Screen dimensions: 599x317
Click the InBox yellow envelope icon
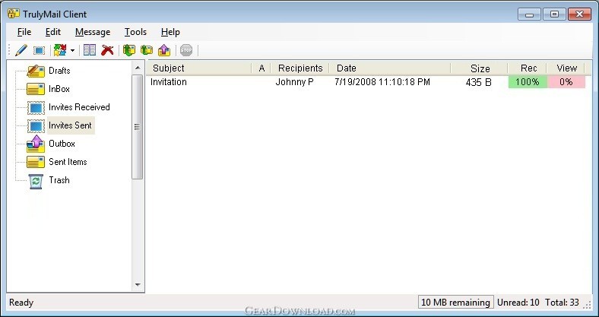click(x=36, y=89)
